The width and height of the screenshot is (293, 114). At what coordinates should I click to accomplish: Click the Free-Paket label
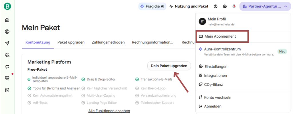point(37,70)
